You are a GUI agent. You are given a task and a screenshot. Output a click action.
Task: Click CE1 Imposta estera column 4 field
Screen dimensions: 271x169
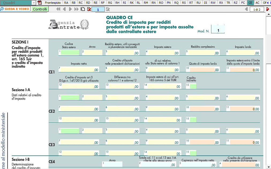pyautogui.click(x=163, y=53)
